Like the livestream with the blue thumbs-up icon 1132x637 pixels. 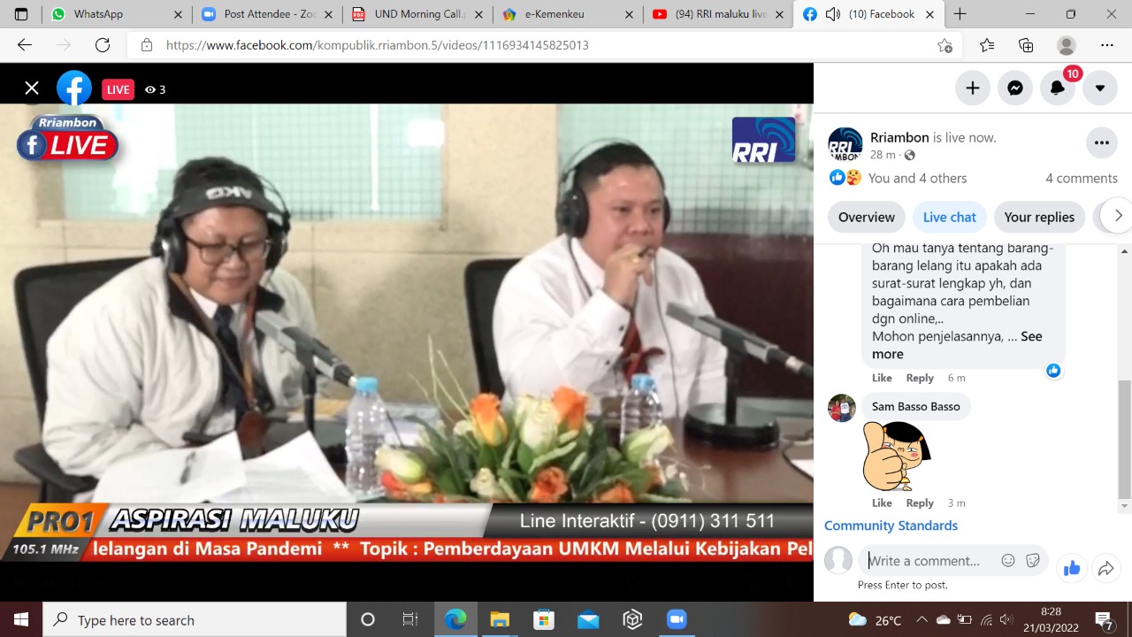[x=1071, y=568]
